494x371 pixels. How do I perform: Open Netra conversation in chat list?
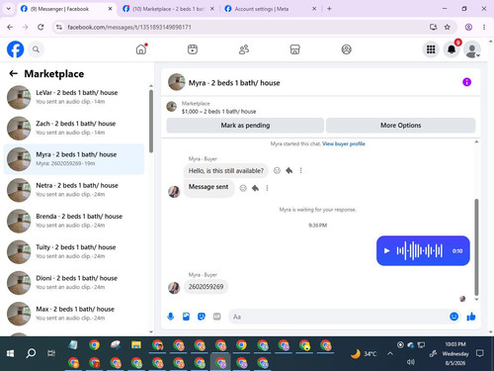pos(74,190)
